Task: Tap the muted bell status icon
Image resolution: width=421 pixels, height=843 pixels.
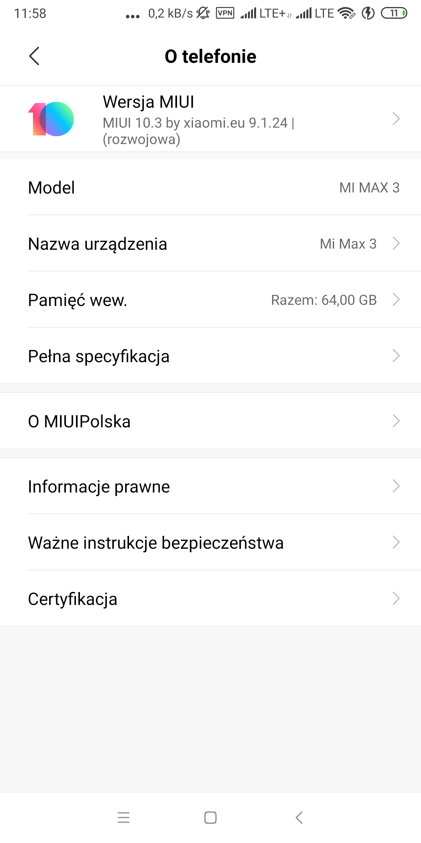Action: point(203,13)
